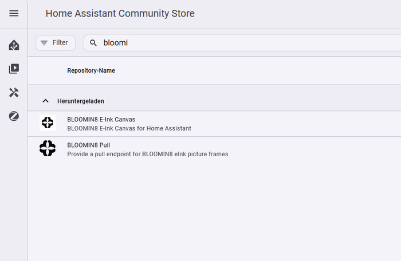Click the Filter button
401x261 pixels.
tap(56, 43)
